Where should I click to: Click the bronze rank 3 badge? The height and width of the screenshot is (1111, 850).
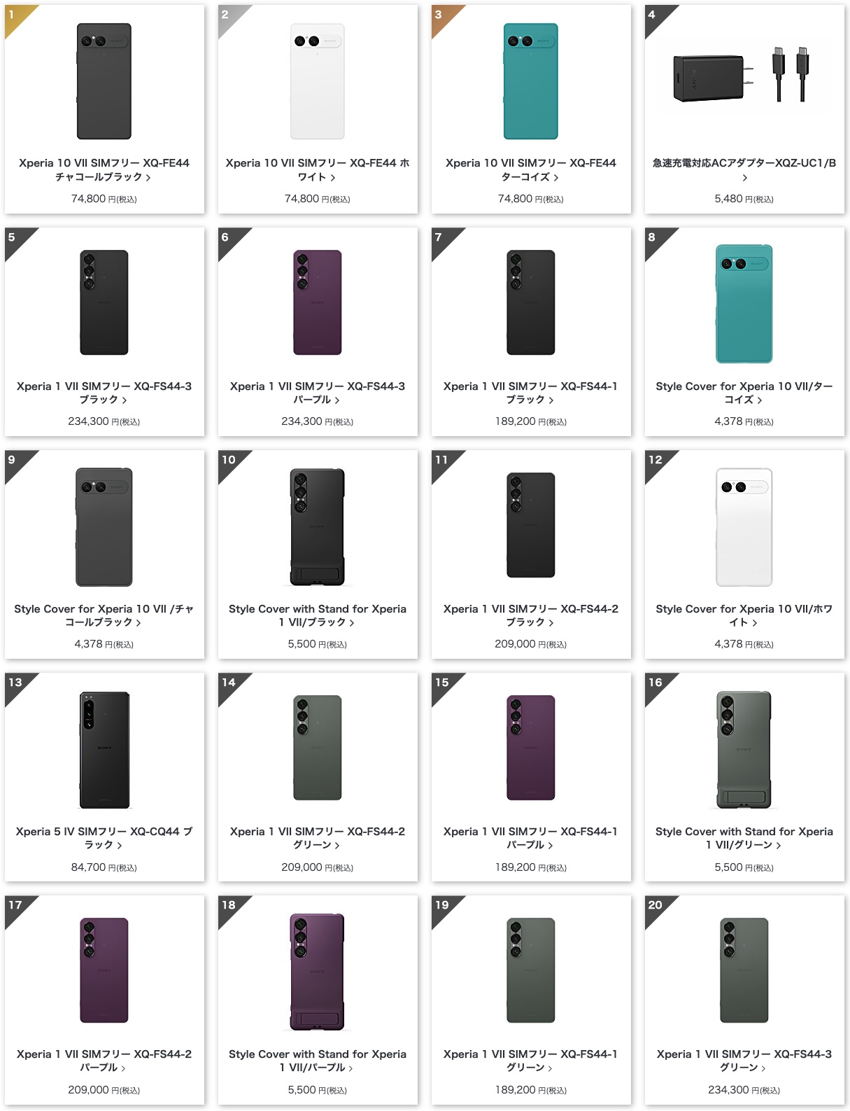point(442,16)
